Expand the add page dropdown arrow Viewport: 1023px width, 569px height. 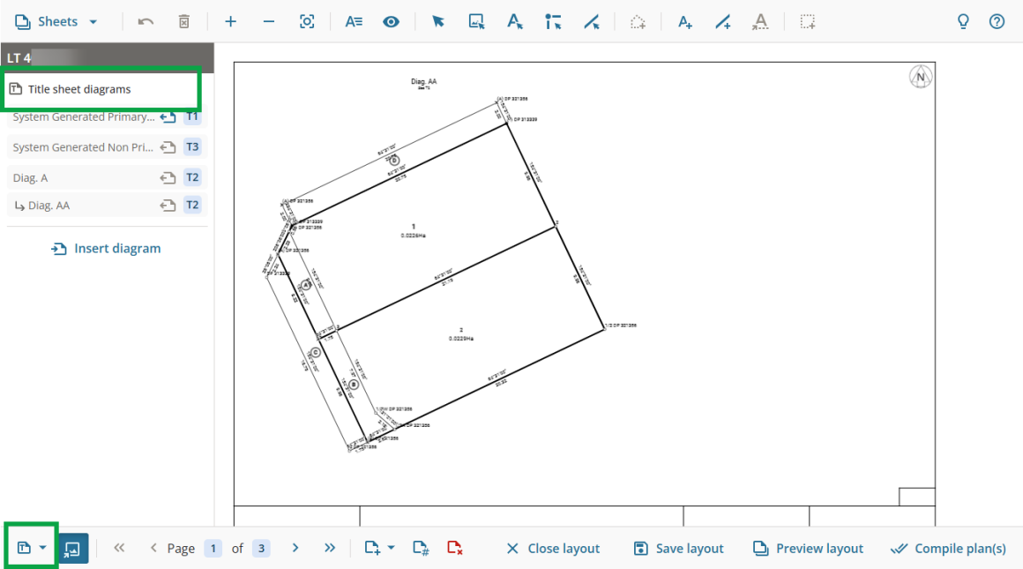(392, 548)
